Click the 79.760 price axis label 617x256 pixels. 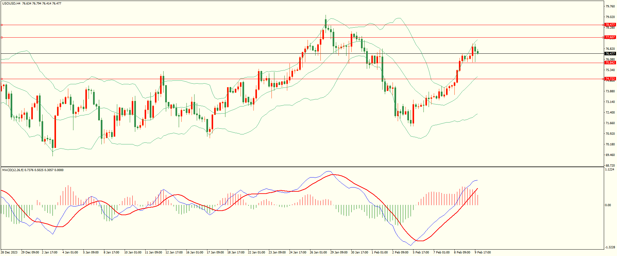[610, 6]
